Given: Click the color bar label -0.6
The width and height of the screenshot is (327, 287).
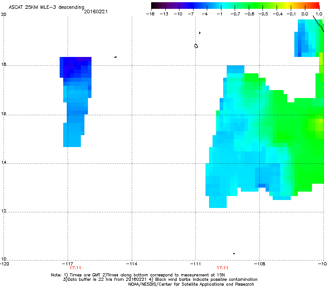Looking at the screenshot, I should [x=249, y=14].
